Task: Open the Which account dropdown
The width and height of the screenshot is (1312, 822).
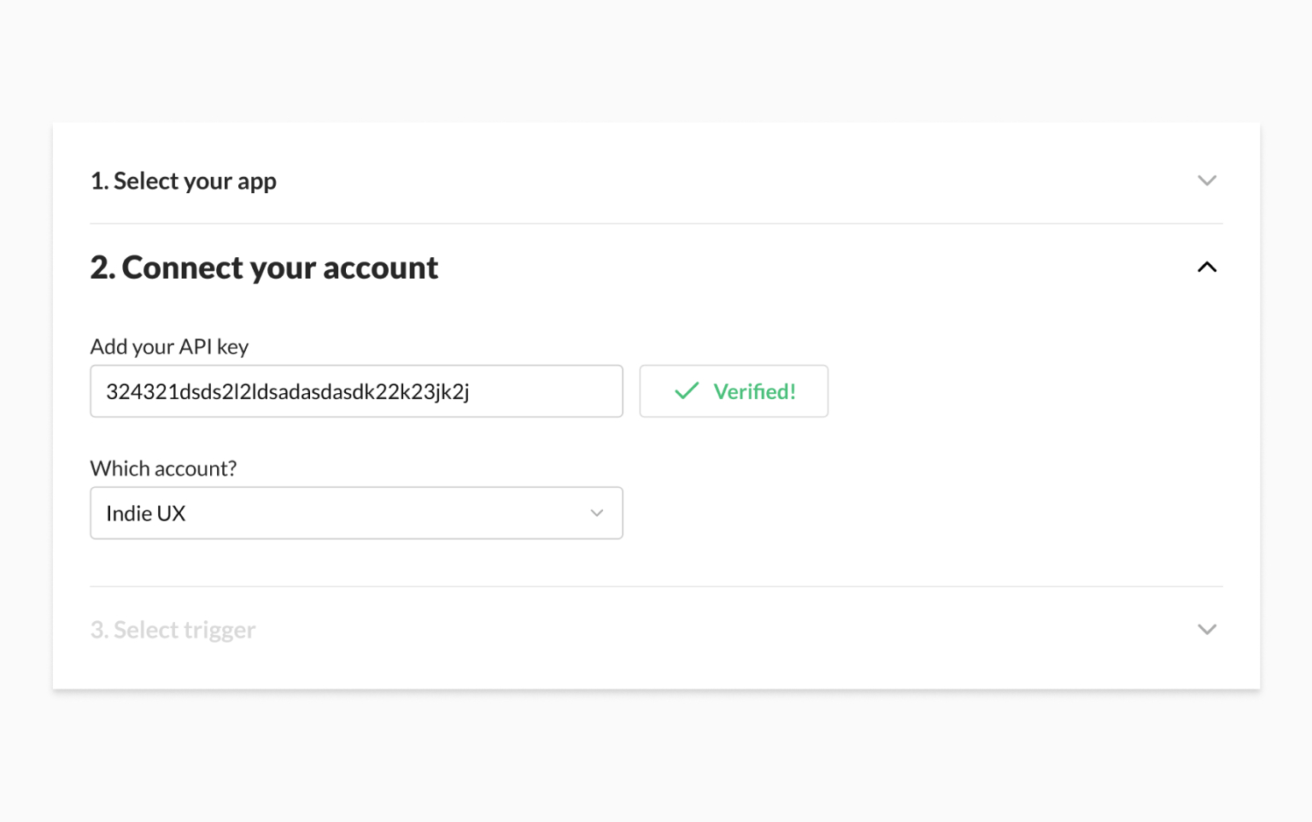Action: pos(356,514)
